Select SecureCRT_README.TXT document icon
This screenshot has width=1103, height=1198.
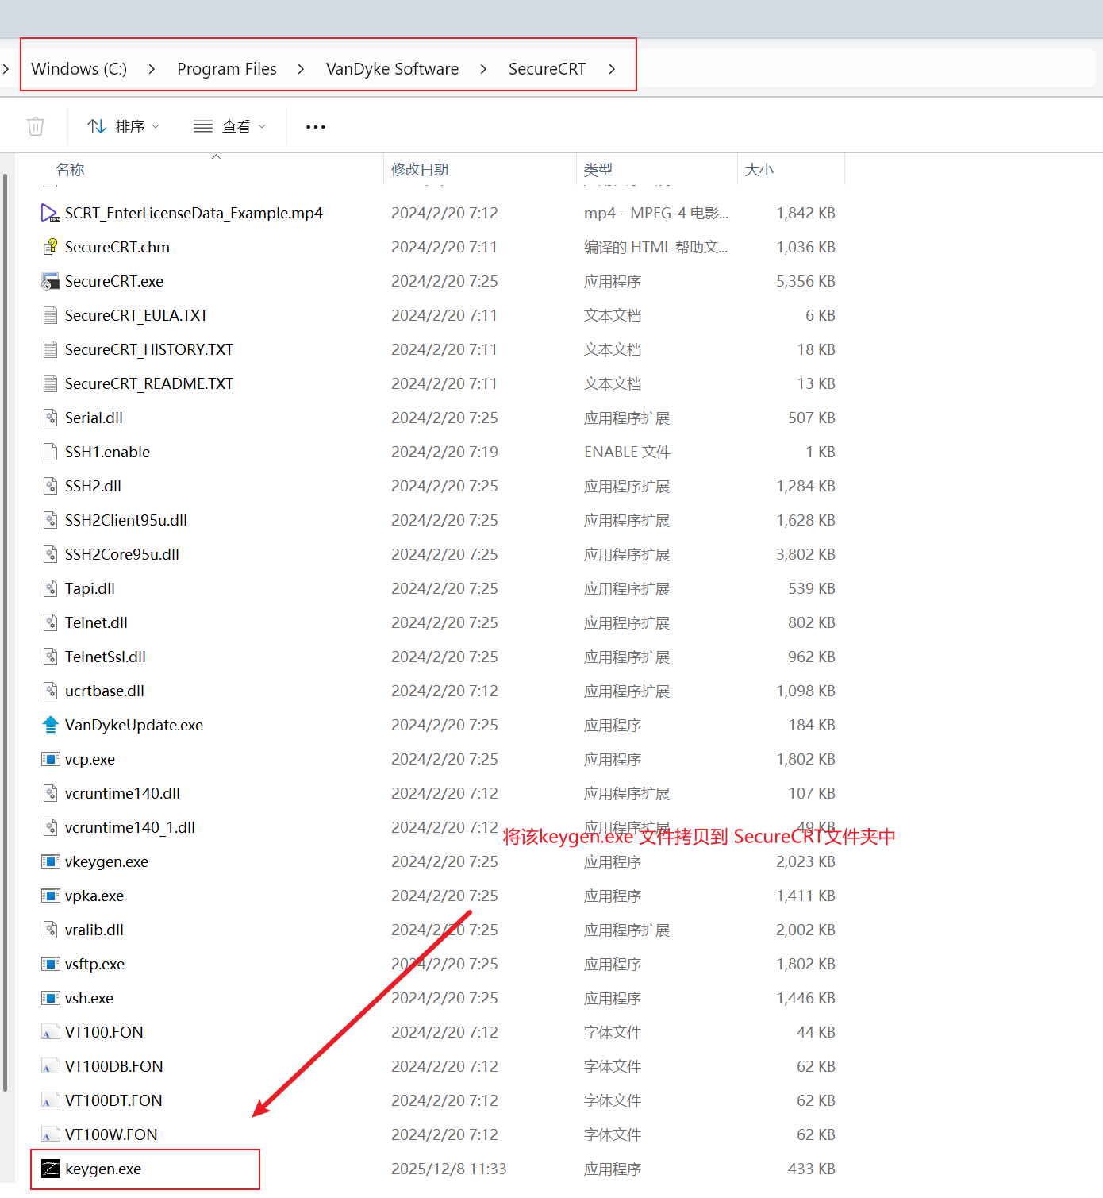[50, 383]
